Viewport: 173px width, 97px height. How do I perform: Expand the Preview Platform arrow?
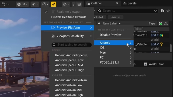coord(91,27)
